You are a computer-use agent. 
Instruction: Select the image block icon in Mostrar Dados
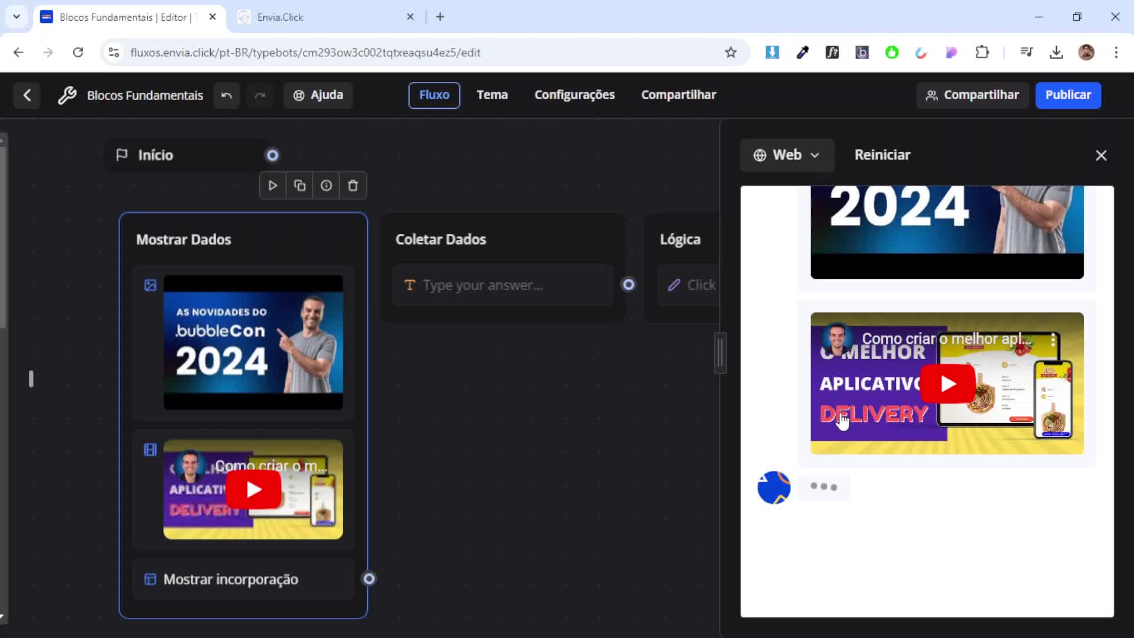tap(150, 285)
